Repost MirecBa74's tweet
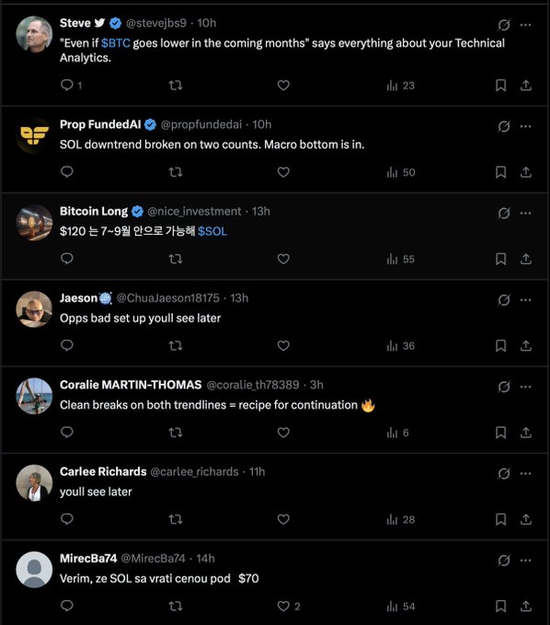The height and width of the screenshot is (625, 550). [176, 607]
